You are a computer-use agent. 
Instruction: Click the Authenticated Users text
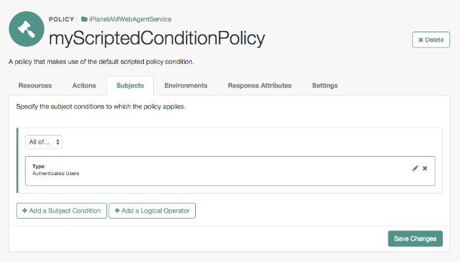pyautogui.click(x=56, y=173)
